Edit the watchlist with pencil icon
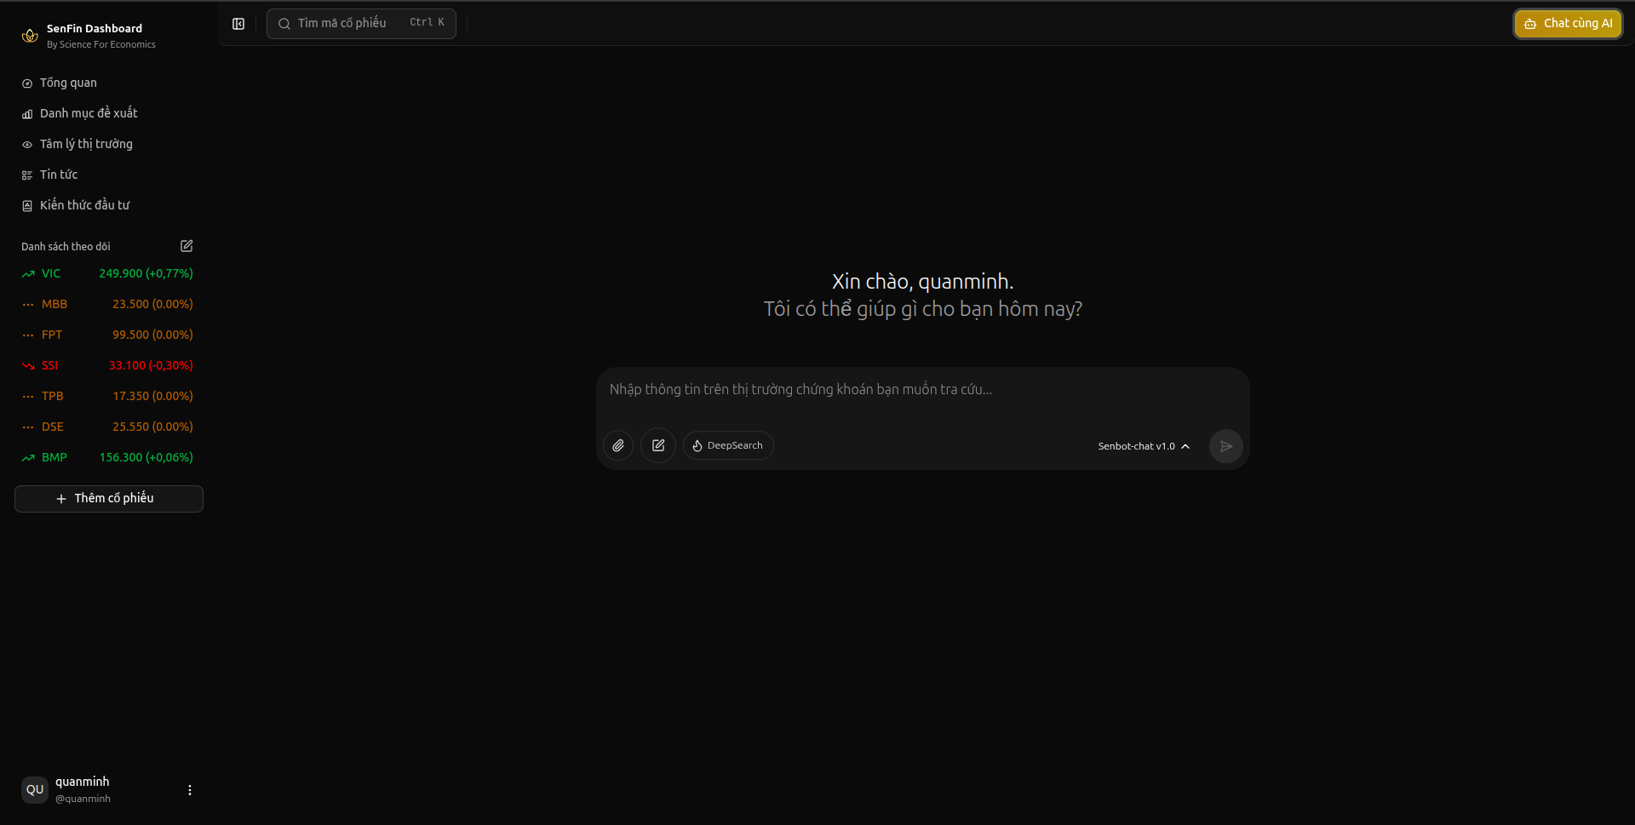The image size is (1635, 825). [186, 246]
